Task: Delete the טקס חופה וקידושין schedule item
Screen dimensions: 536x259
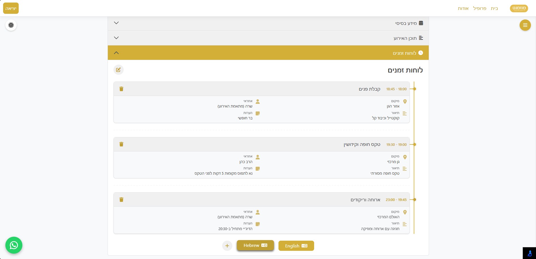Action: point(121,144)
